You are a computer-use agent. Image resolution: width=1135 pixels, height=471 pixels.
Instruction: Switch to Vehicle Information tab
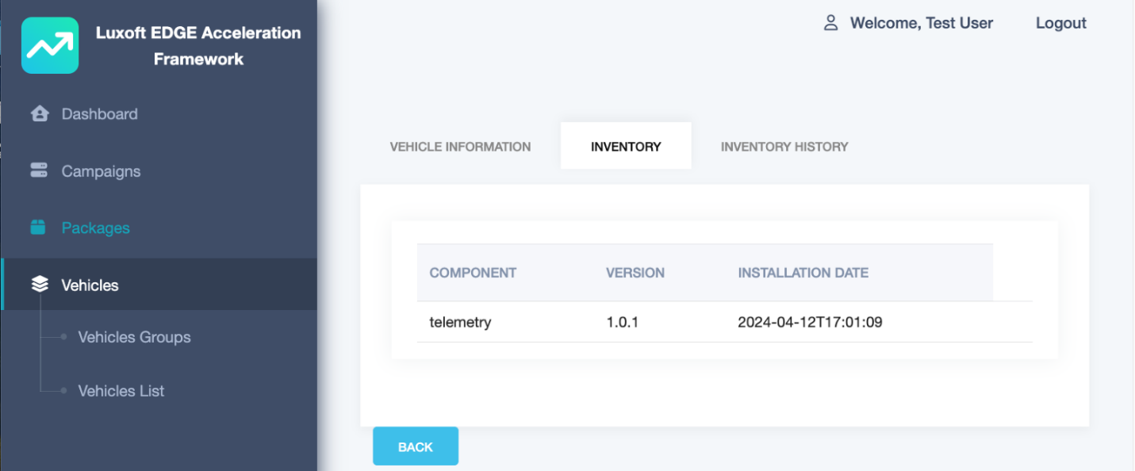[x=460, y=146]
